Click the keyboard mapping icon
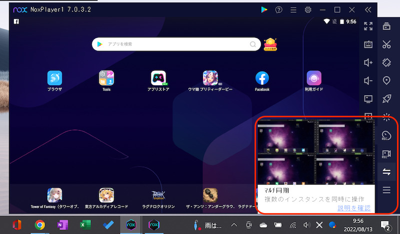Image resolution: width=400 pixels, height=234 pixels. point(368,44)
